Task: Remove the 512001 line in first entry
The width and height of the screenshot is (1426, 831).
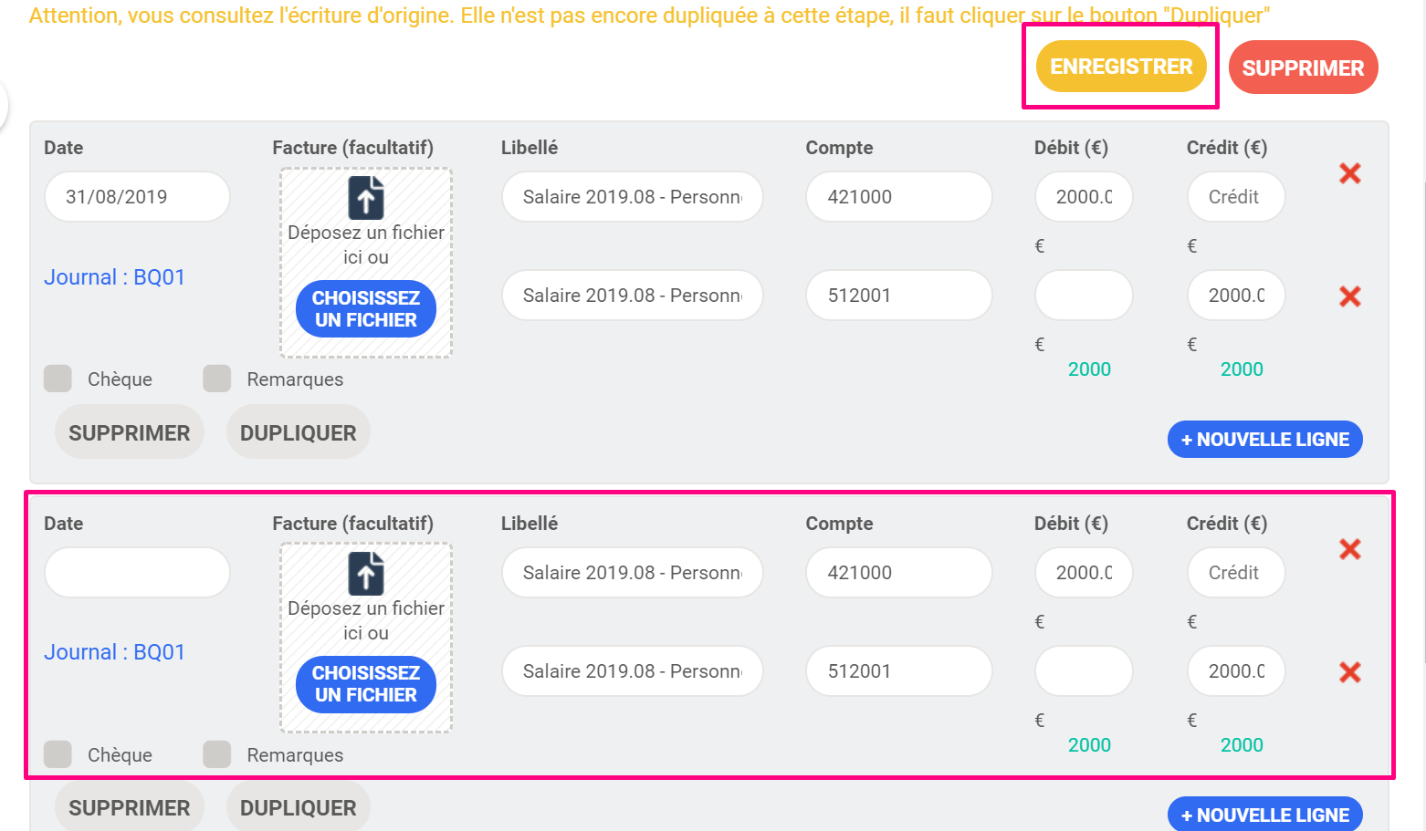Action: pos(1349,296)
